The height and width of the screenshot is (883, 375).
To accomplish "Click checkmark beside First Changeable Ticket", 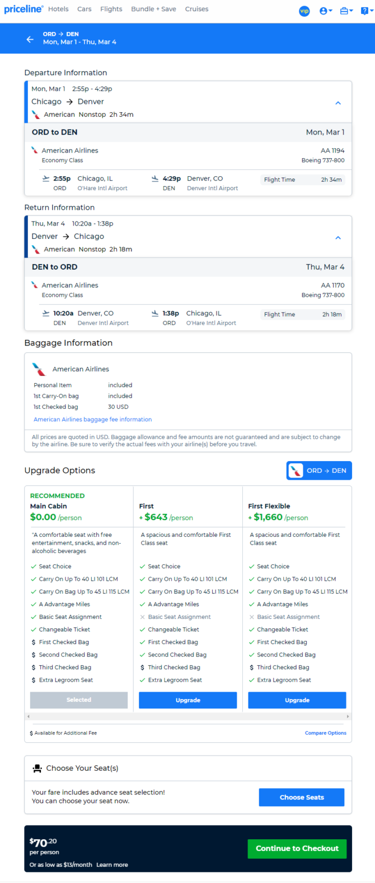I will pos(143,629).
